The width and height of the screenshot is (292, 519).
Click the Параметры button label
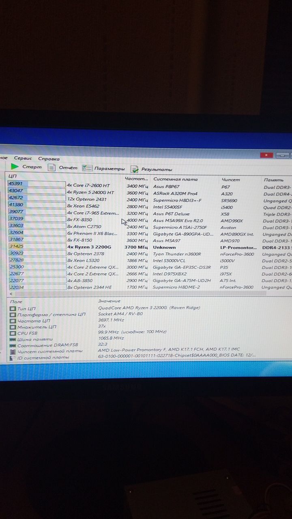[109, 169]
